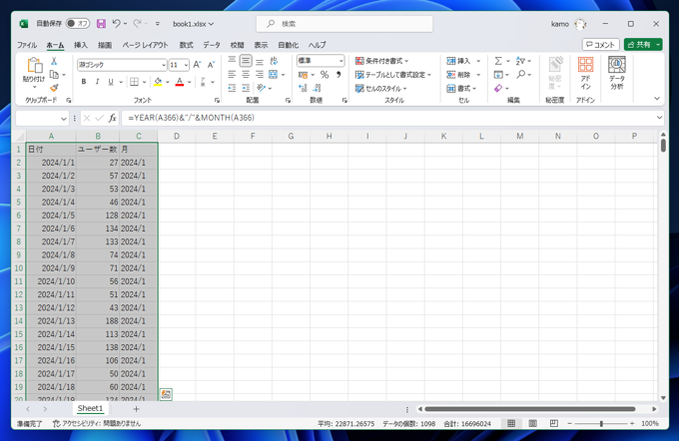
Task: Click the Increase Indent icon
Action: (x=246, y=88)
